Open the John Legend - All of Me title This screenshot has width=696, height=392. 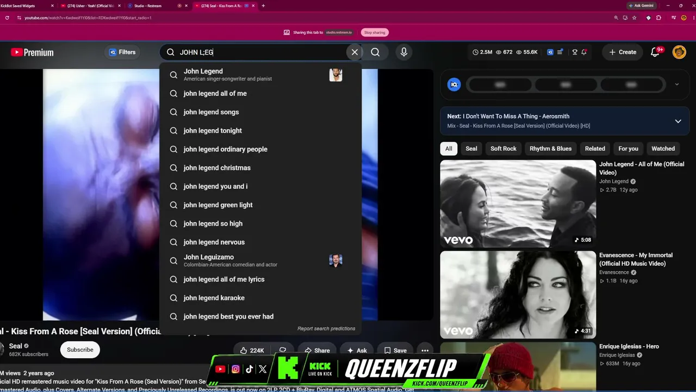(642, 168)
